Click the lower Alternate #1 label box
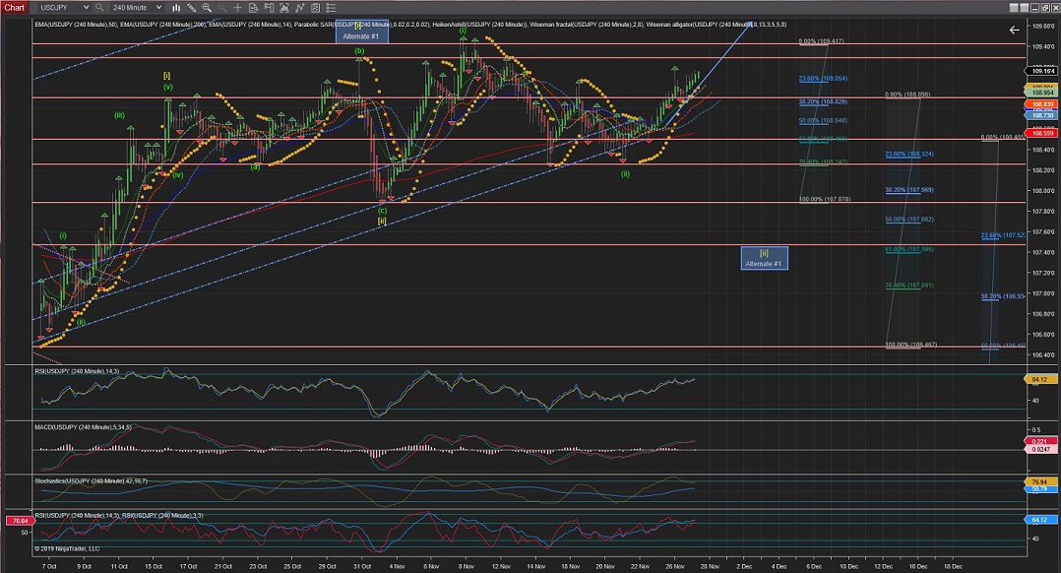The image size is (1061, 573). click(764, 258)
